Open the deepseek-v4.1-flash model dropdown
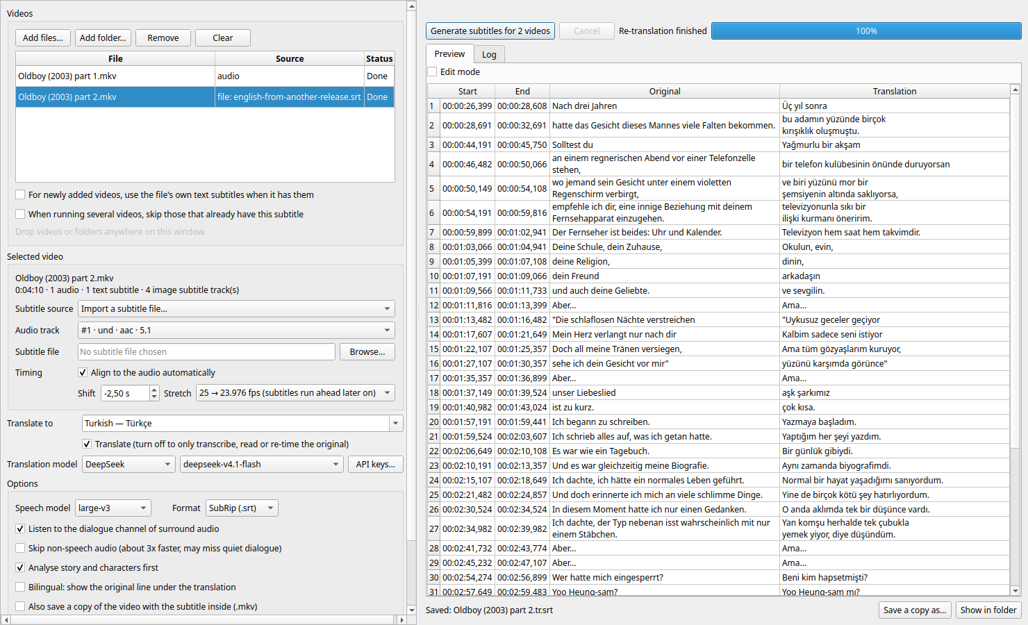This screenshot has height=625, width=1028. tap(262, 465)
